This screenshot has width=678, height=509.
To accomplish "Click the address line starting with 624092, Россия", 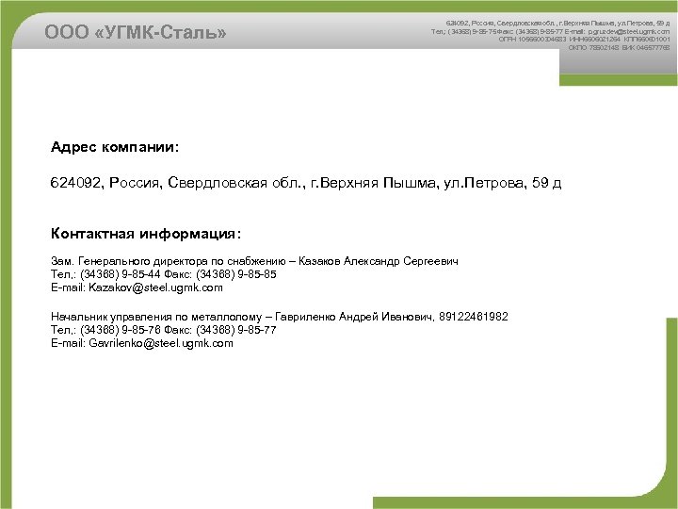I will (306, 183).
